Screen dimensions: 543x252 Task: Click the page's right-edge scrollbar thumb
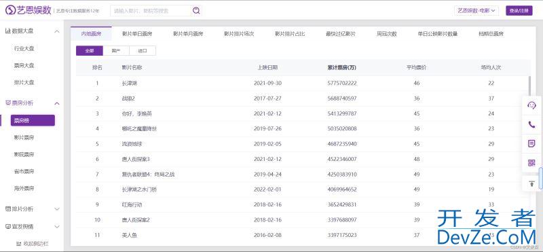540,178
